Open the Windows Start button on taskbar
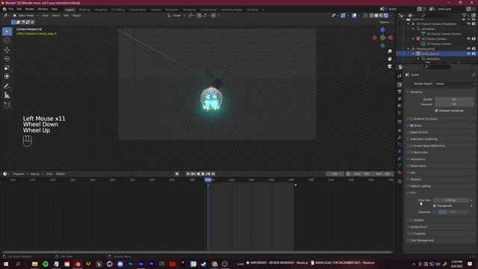Viewport: 478px width, 269px height. 6,264
